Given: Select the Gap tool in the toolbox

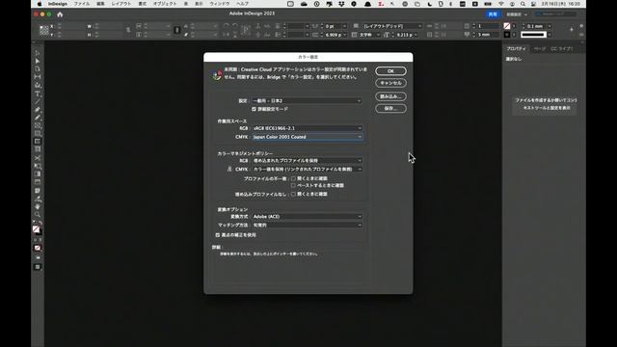Looking at the screenshot, I should (x=38, y=77).
